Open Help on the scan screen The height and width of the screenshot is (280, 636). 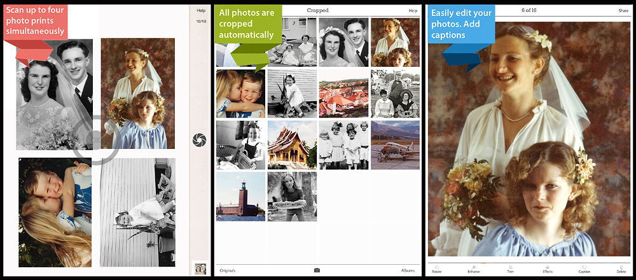coord(201,11)
